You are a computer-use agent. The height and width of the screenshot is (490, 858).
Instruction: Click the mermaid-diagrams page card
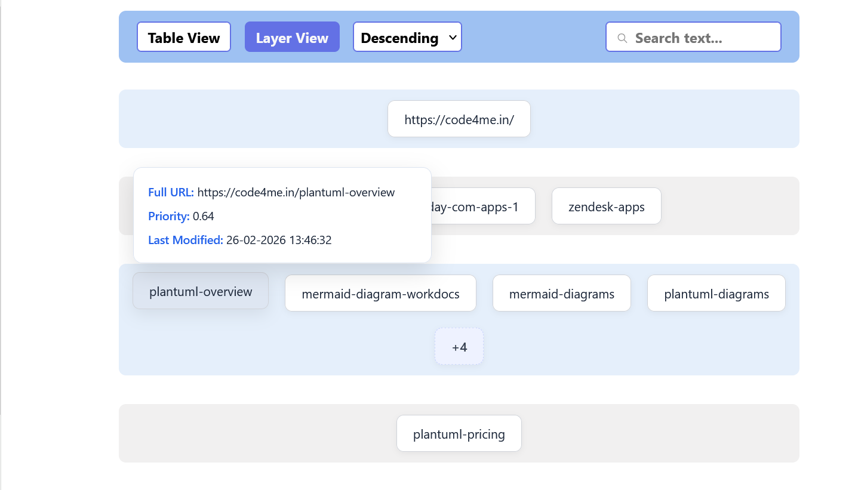pyautogui.click(x=561, y=293)
